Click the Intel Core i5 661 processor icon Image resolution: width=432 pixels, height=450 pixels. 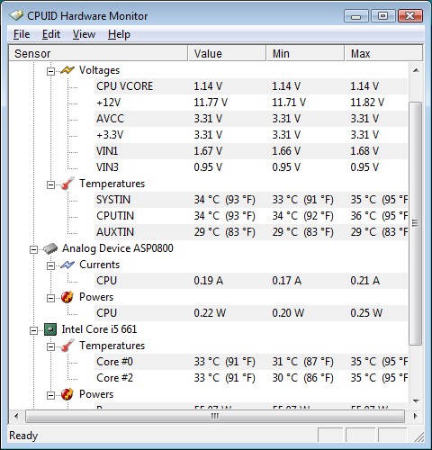(50, 329)
